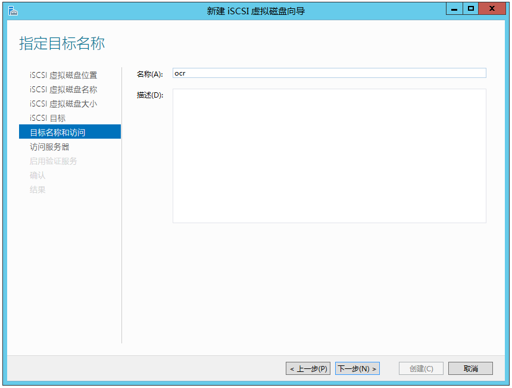The image size is (512, 388).
Task: Cancel the wizard with 取消 button
Action: click(x=470, y=368)
